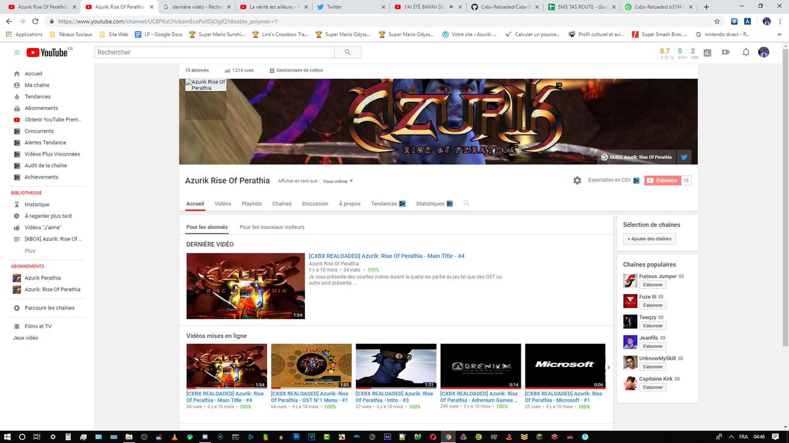
Task: Subscribe to UnknowMySkill
Action: [x=652, y=367]
